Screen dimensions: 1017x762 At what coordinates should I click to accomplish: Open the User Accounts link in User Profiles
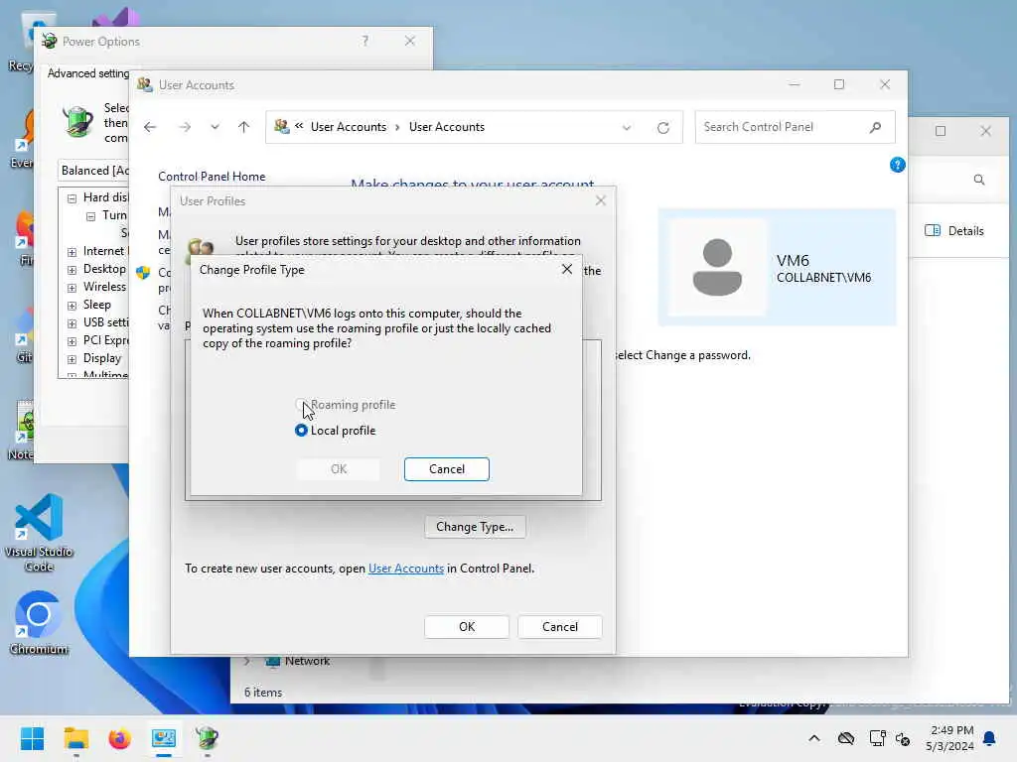click(406, 569)
